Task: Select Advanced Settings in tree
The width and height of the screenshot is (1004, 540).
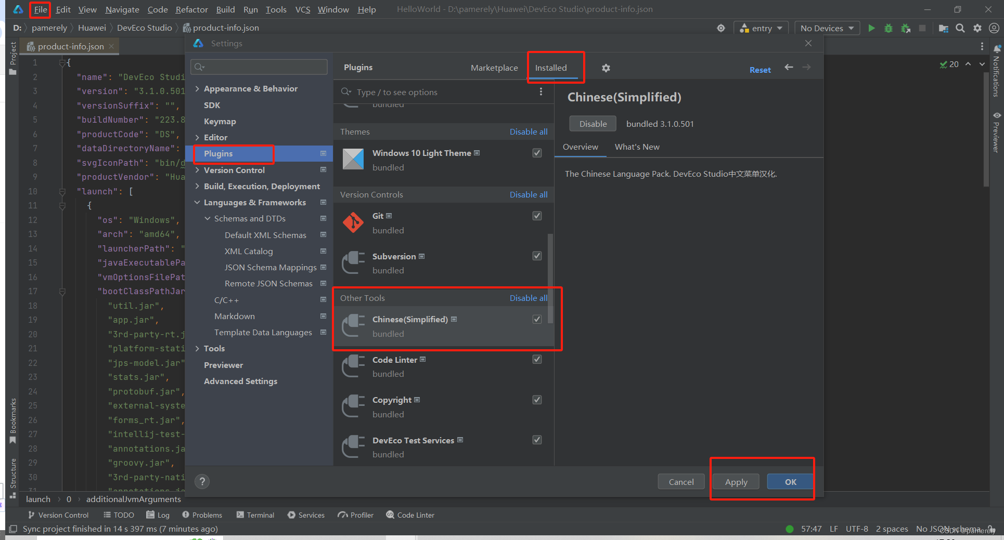Action: point(240,381)
